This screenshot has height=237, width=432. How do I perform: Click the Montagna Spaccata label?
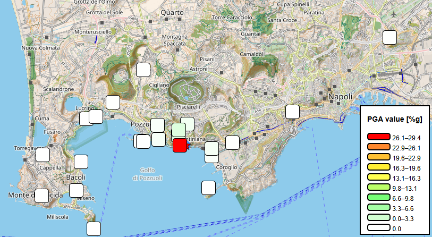(x=175, y=40)
